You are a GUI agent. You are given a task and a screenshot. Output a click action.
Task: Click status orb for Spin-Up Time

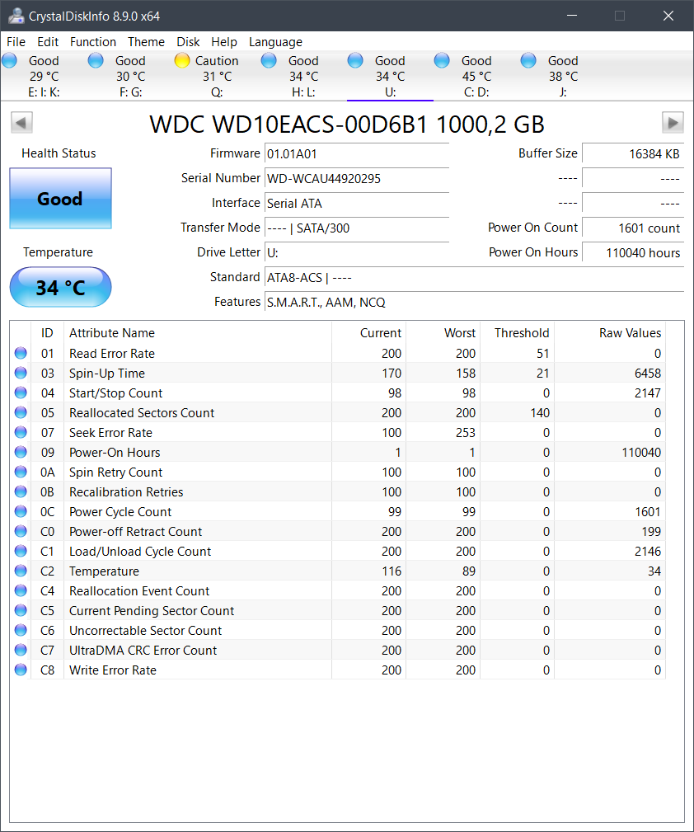pos(21,373)
